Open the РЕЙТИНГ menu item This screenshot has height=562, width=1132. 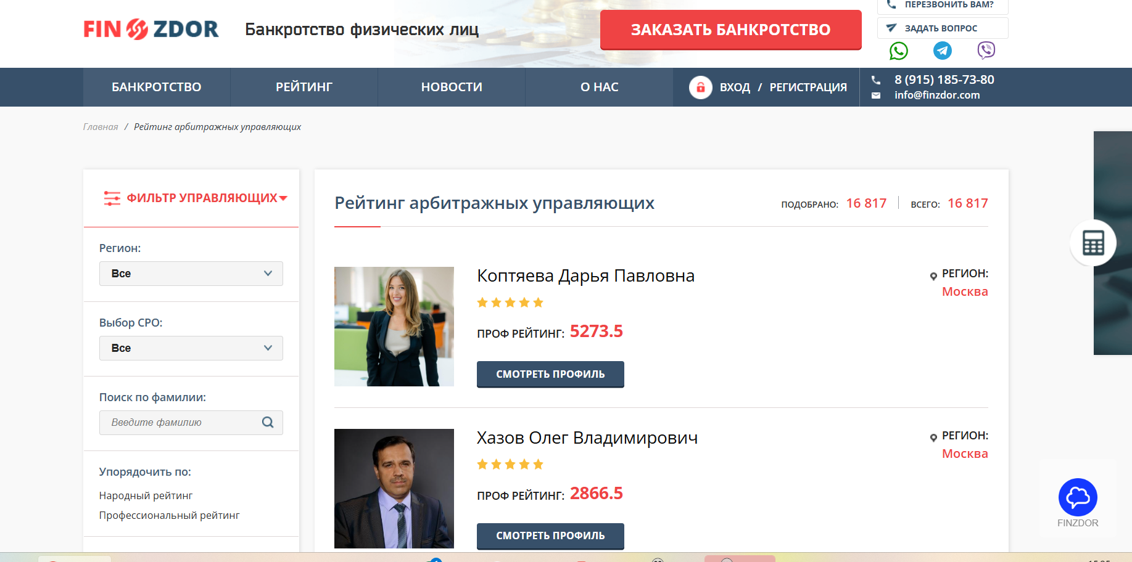[304, 87]
